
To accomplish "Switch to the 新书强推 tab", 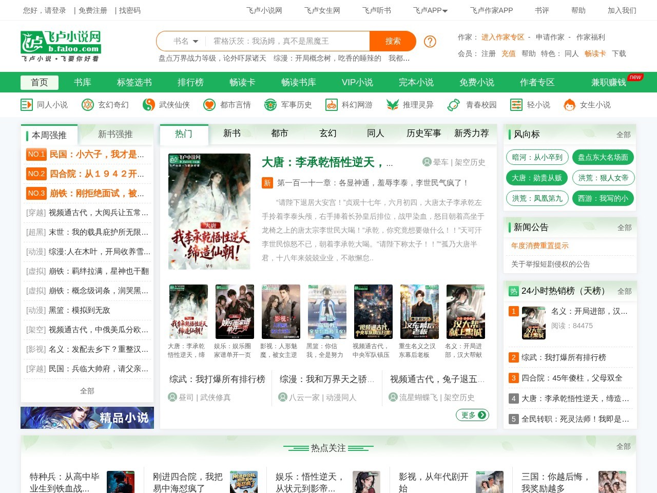I will (115, 134).
